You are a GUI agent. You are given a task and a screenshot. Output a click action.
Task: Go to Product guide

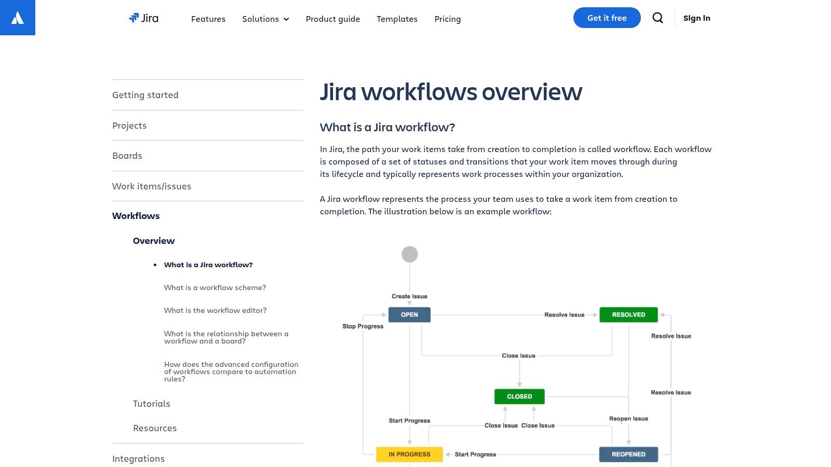333,19
